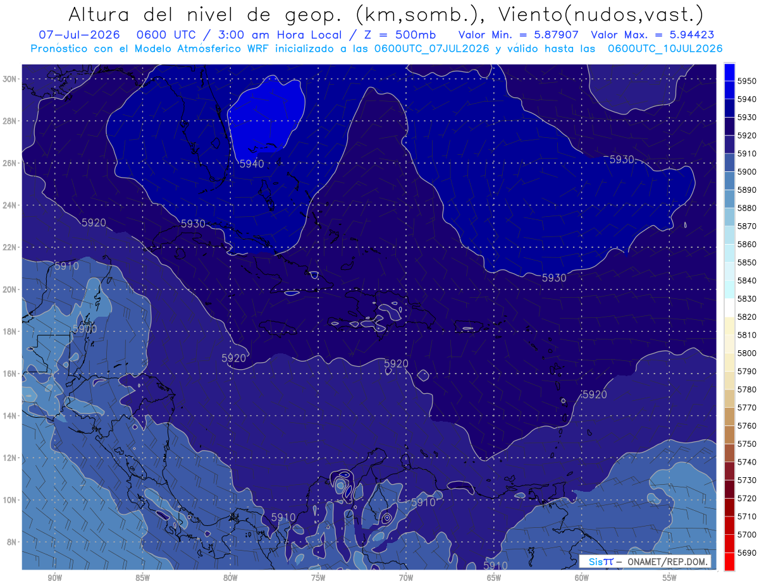Click the 5910 color bar value
Viewport: 759px width, 586px height.
click(747, 154)
